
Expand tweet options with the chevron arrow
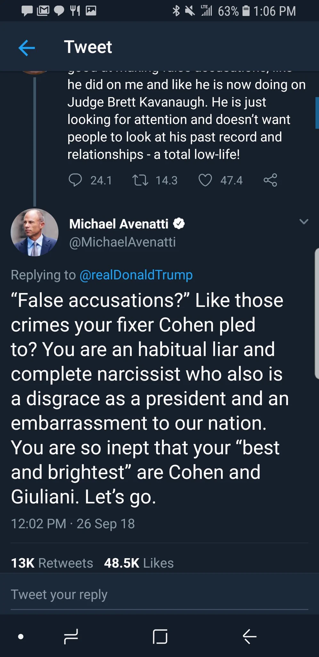(x=304, y=221)
